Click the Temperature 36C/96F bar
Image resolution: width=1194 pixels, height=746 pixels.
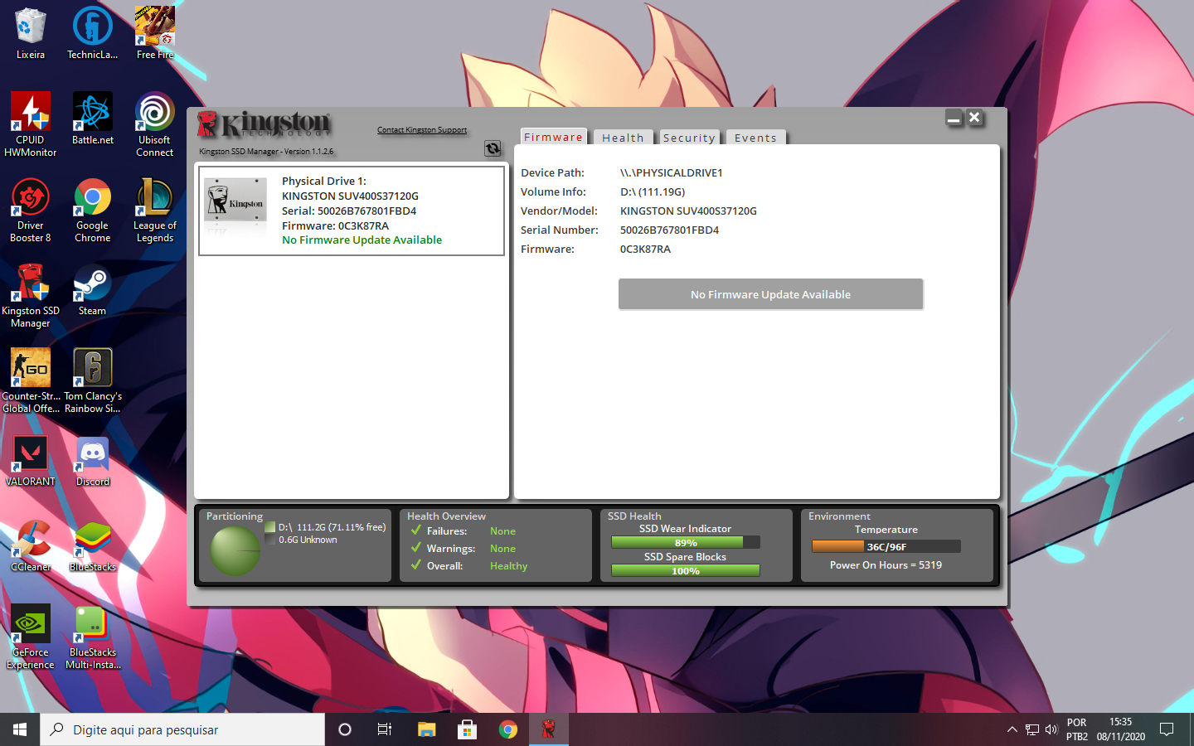point(886,547)
